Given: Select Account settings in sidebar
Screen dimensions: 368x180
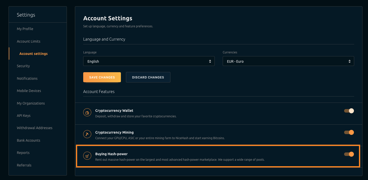Looking at the screenshot, I should 33,54.
